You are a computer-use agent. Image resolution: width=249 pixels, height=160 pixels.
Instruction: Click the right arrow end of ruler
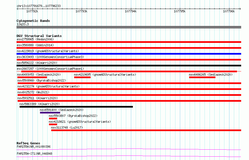240,9
